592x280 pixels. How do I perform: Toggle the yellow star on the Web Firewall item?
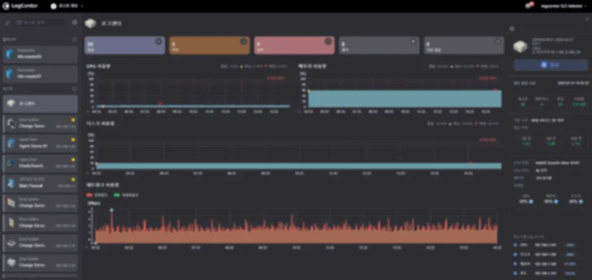point(73,180)
